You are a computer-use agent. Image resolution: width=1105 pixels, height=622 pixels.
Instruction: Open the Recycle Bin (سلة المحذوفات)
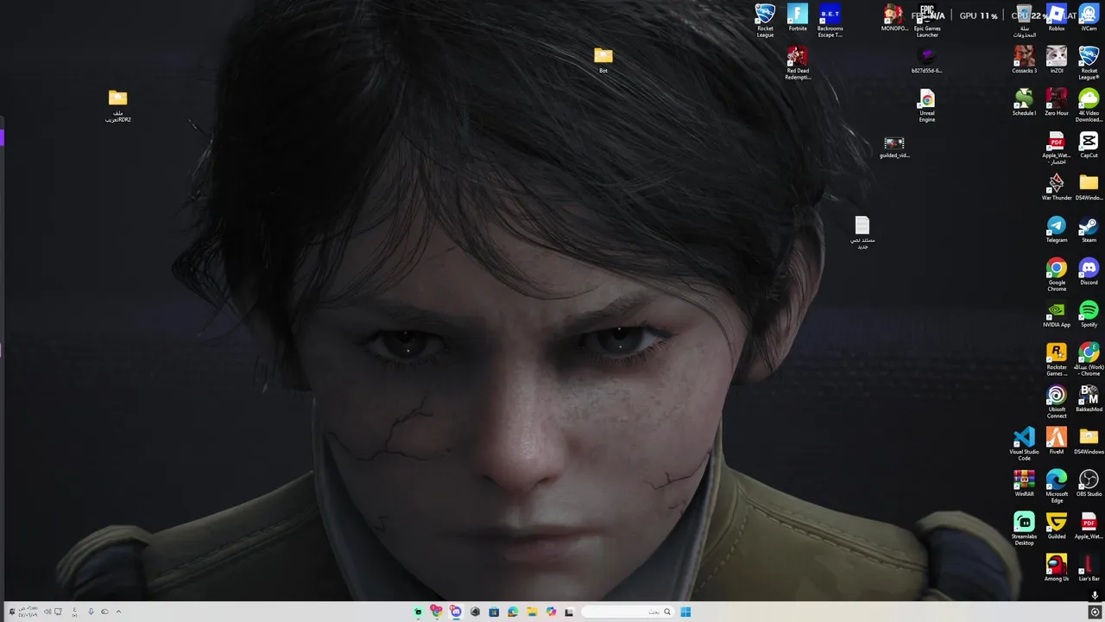1024,21
